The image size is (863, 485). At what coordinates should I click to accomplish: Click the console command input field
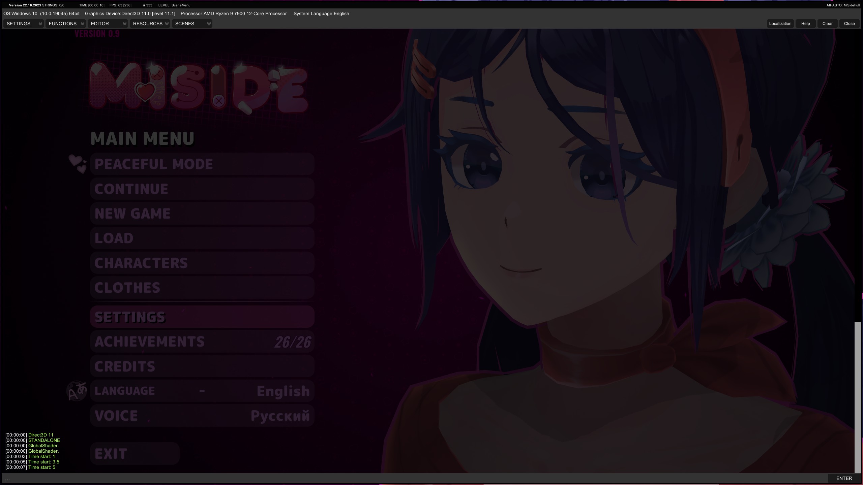pos(415,478)
